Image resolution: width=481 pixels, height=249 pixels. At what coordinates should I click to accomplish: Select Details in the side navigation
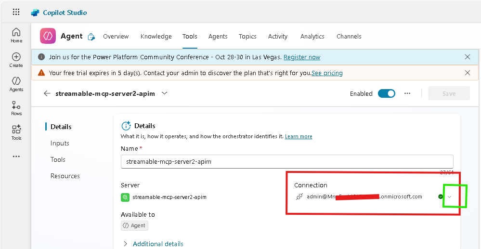point(61,127)
